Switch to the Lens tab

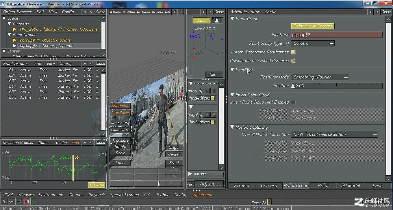click(377, 185)
